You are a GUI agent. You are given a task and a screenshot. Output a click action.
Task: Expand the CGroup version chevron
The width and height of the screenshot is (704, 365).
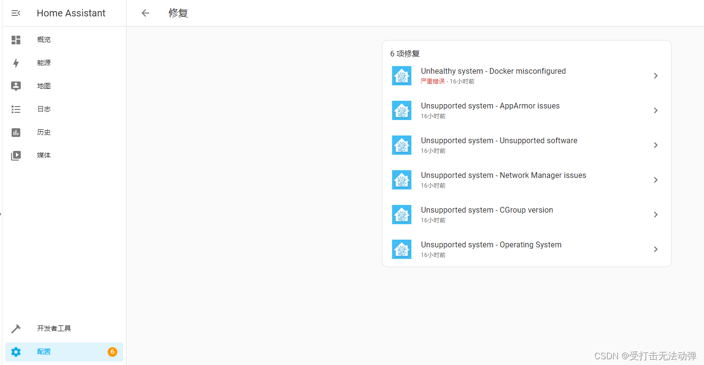click(656, 215)
